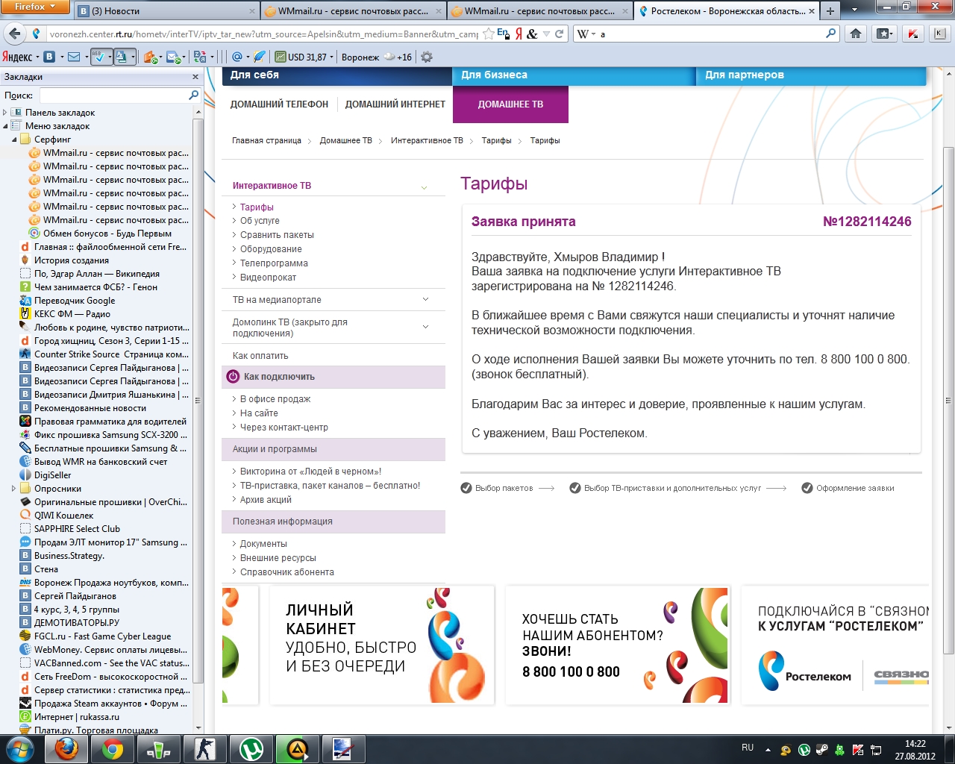Click the ЛИЧНЫЙ КАБИНЕТ banner
The image size is (955, 764).
tap(381, 645)
